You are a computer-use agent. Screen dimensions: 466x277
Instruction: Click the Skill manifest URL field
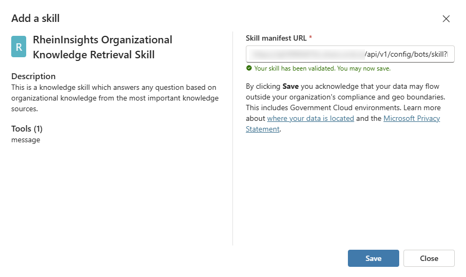350,54
